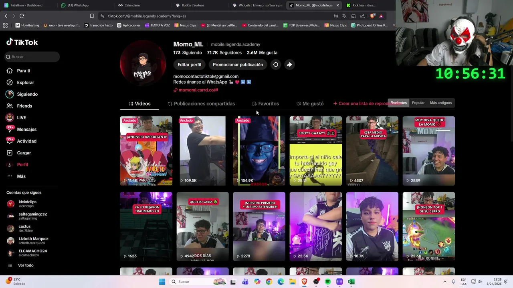Click Promocionar publicación button
513x288 pixels.
[238, 64]
